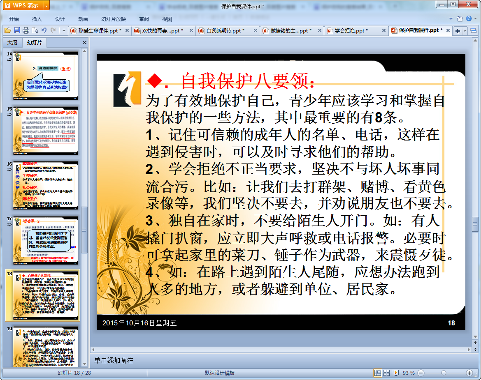This screenshot has height=380, width=481.
Task: Open the 幻灯片放映 ribbon tab
Action: click(114, 19)
